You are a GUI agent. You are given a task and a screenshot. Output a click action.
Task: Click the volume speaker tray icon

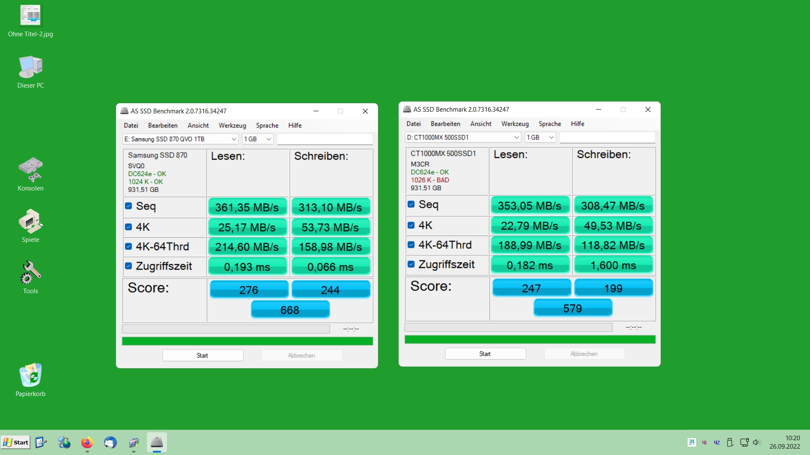(756, 442)
